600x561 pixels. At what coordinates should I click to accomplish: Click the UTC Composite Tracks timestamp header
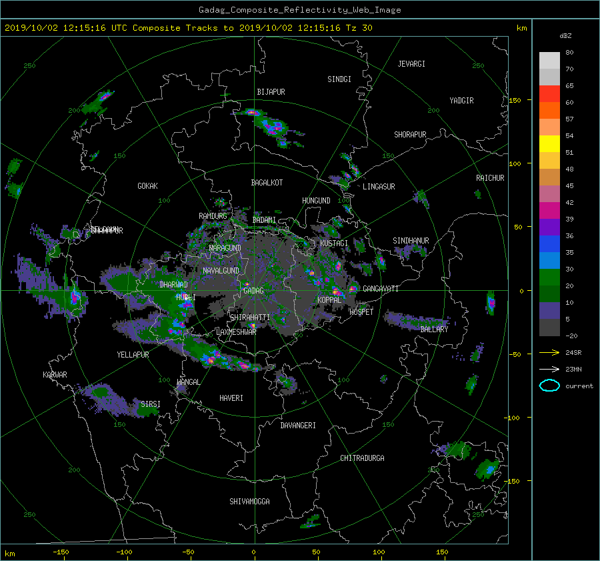click(188, 28)
